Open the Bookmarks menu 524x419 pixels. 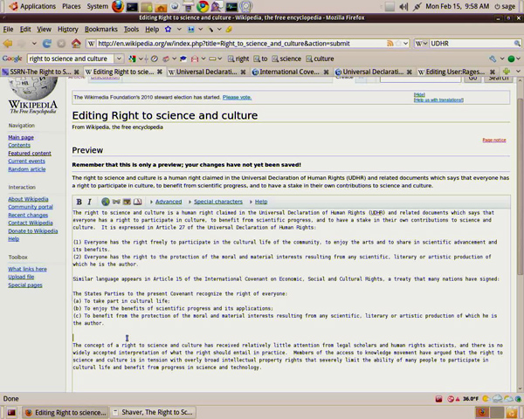[100, 29]
